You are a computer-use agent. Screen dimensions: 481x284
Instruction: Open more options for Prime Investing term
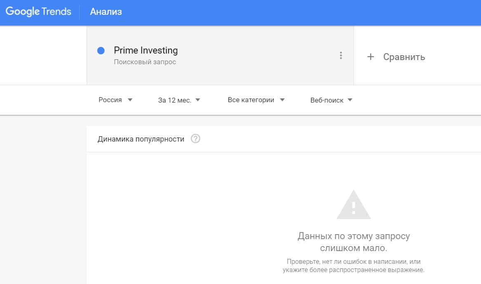click(341, 56)
